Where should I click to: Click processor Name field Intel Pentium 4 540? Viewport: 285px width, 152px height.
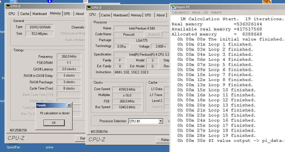(x=142, y=28)
